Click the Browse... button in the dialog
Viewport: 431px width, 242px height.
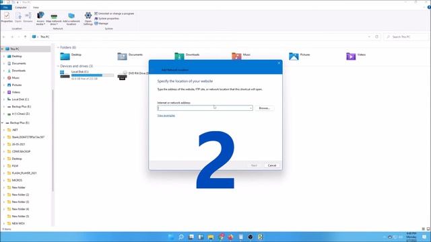point(264,108)
